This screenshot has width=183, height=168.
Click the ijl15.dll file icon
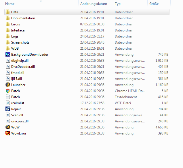[x=8, y=79]
